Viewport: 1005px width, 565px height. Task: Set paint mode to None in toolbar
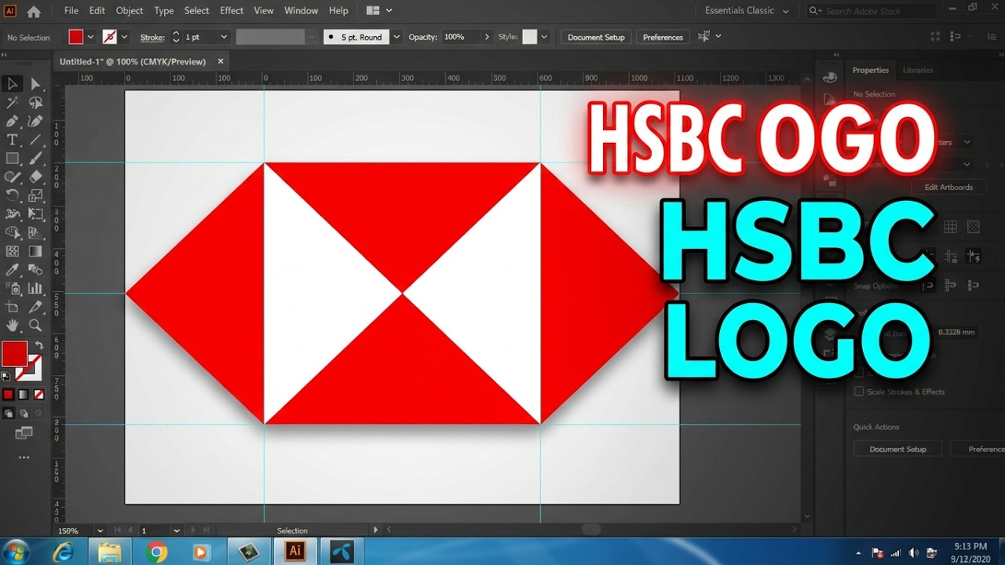pos(38,395)
